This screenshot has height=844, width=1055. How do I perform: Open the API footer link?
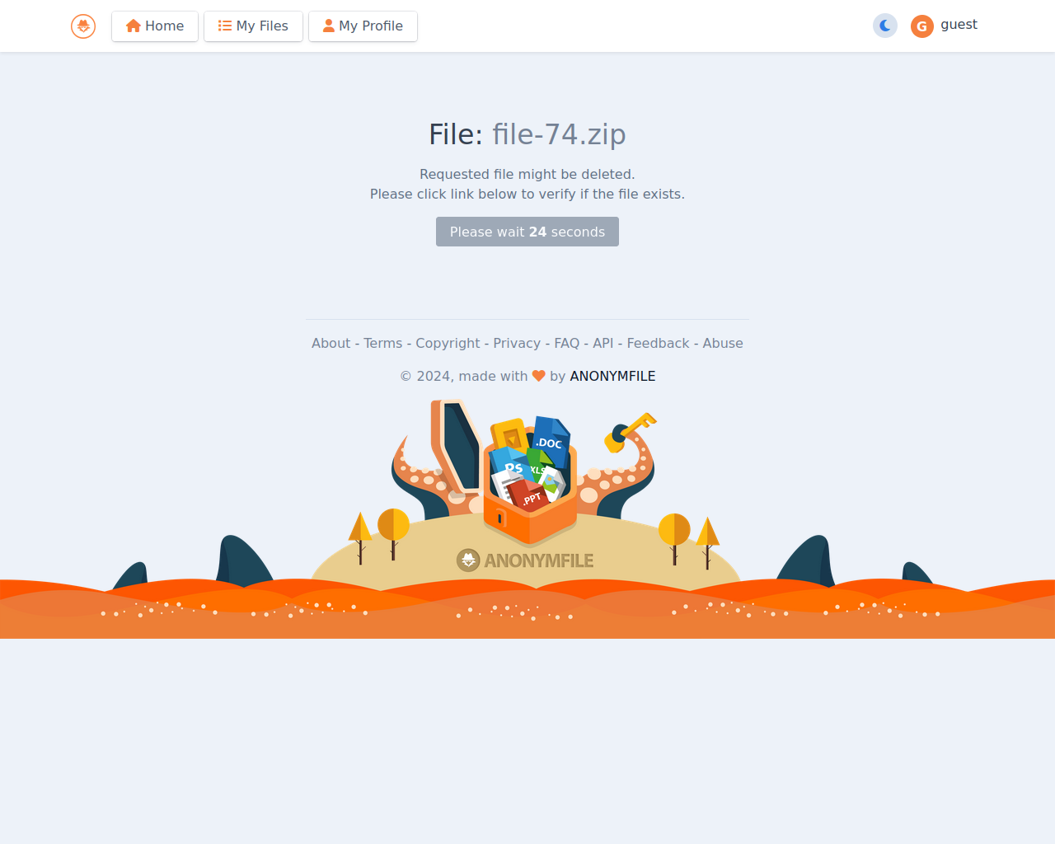[x=603, y=344]
